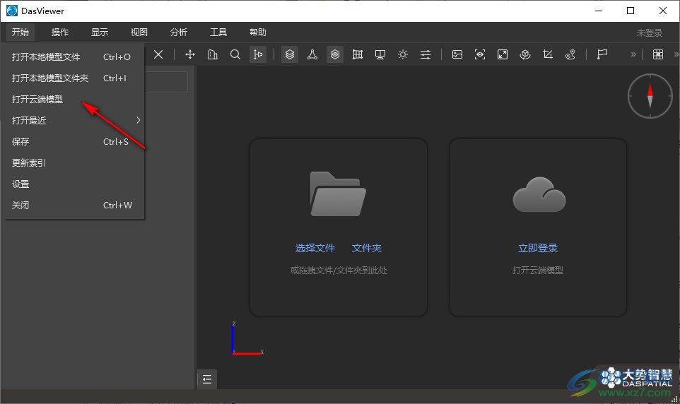This screenshot has width=680, height=404.
Task: Click the cloud icon card
Action: 539,195
